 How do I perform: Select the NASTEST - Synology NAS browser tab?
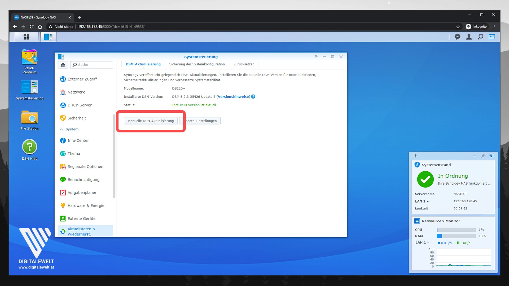coord(42,17)
